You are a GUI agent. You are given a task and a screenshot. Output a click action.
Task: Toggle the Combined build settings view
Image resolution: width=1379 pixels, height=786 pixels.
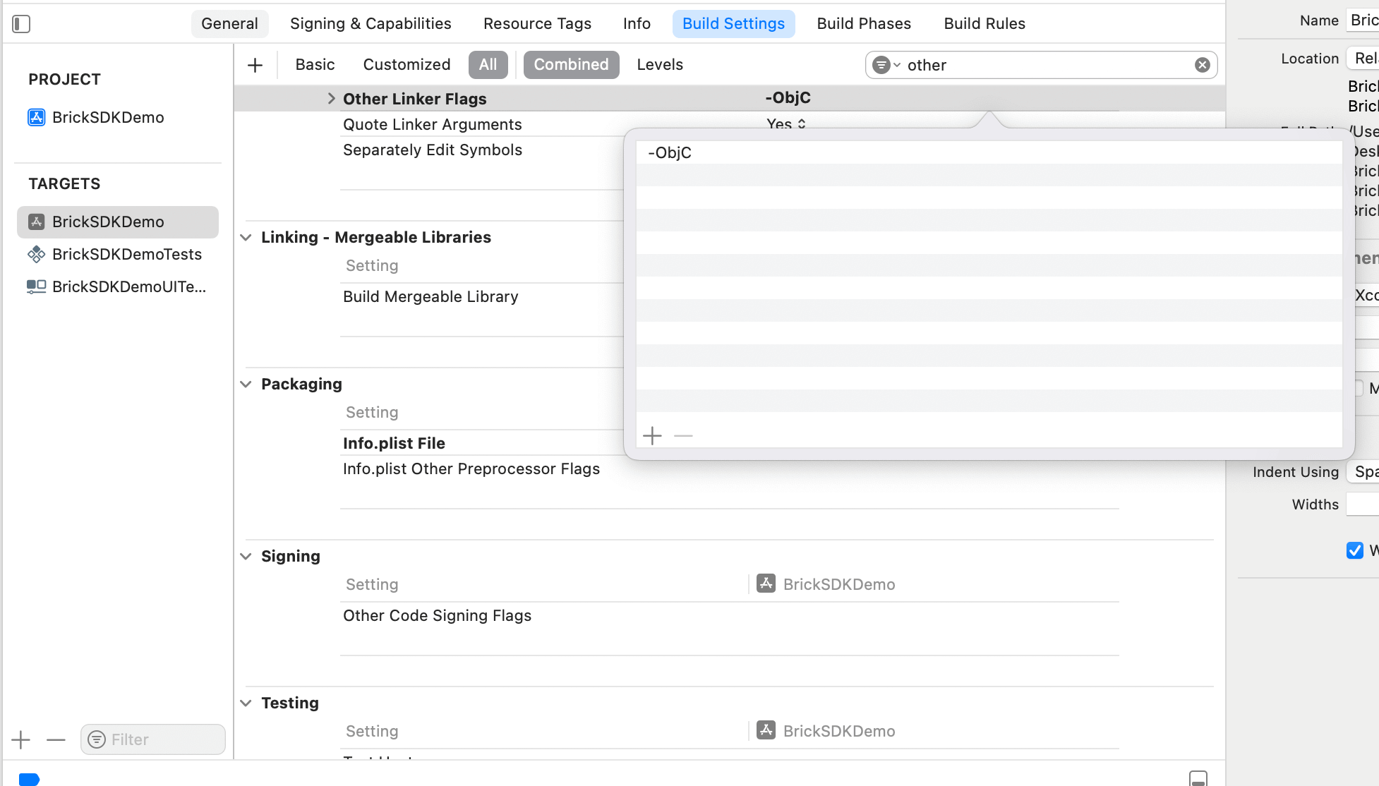coord(571,64)
